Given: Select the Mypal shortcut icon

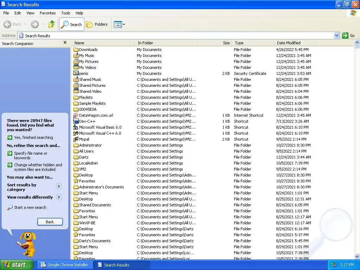Looking at the screenshot, I should click(x=76, y=139).
